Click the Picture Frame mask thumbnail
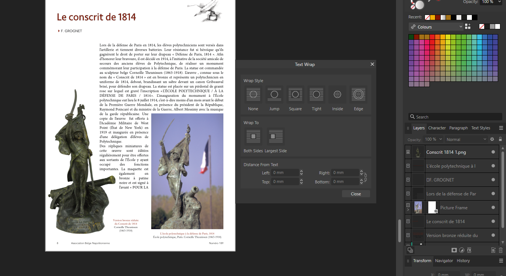 click(x=432, y=207)
